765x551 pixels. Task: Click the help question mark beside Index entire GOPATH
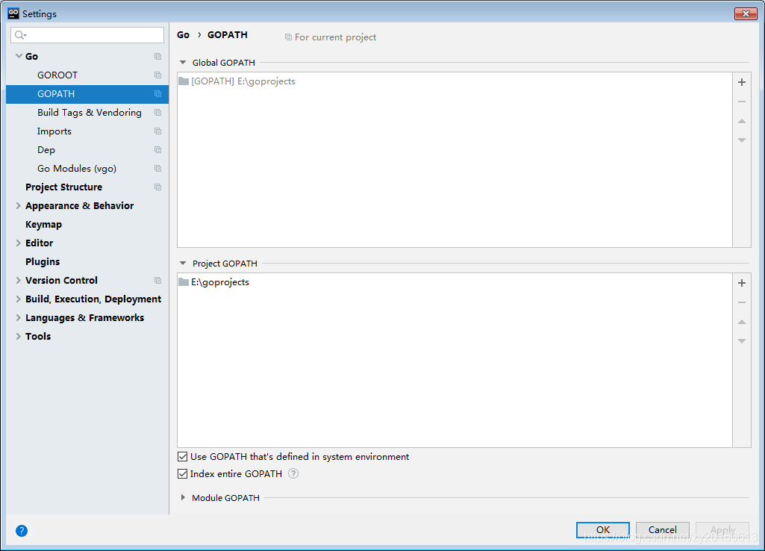293,473
